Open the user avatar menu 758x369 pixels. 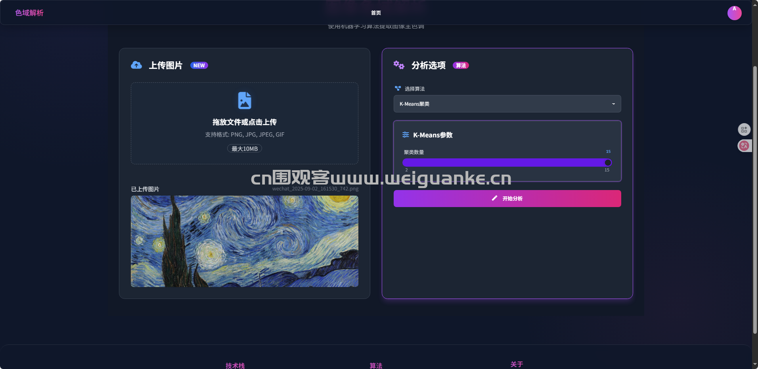734,13
